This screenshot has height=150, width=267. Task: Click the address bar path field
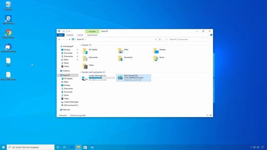pyautogui.click(x=114, y=40)
